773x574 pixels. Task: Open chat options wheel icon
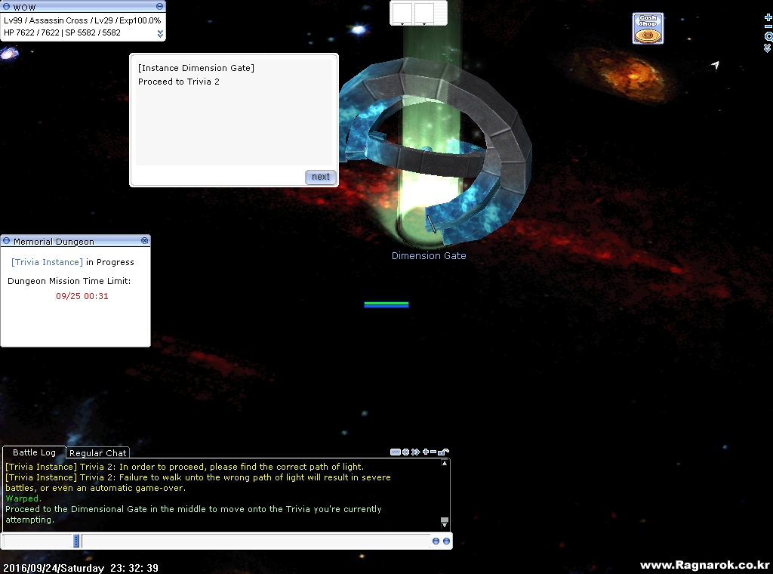[x=405, y=452]
